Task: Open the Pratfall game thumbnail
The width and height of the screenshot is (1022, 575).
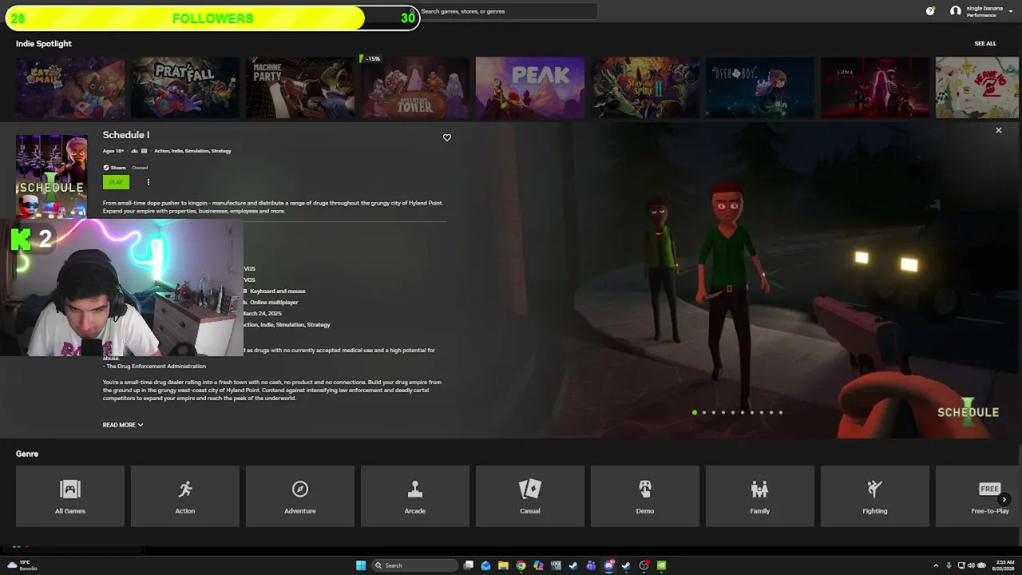Action: pos(185,88)
